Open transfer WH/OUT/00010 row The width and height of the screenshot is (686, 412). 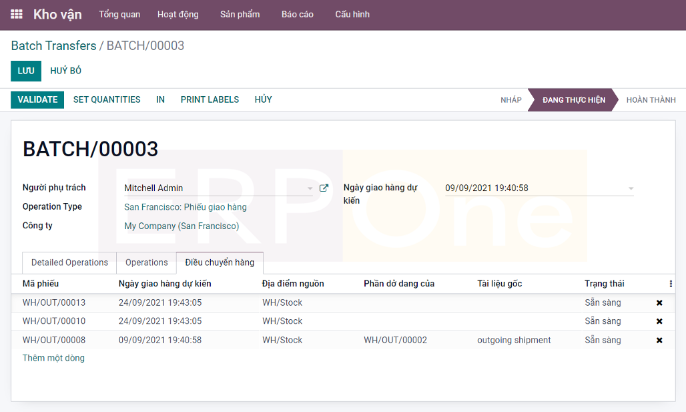click(343, 321)
